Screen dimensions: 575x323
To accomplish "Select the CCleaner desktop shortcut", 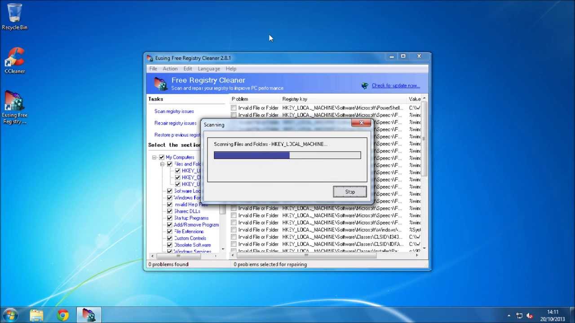I will [x=14, y=61].
